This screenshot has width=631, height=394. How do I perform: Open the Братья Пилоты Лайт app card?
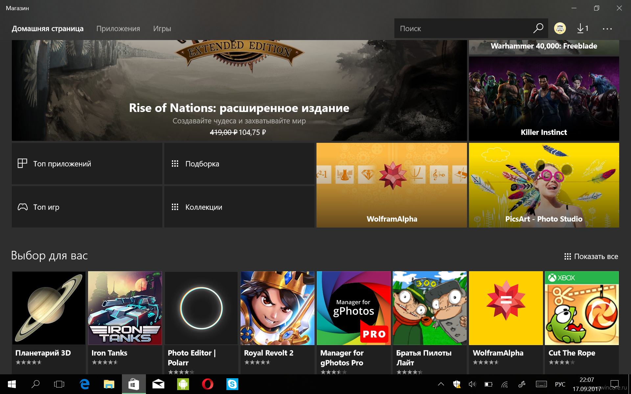[x=430, y=322]
